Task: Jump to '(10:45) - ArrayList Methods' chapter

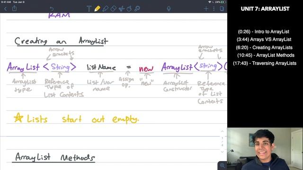Action: [x=266, y=55]
